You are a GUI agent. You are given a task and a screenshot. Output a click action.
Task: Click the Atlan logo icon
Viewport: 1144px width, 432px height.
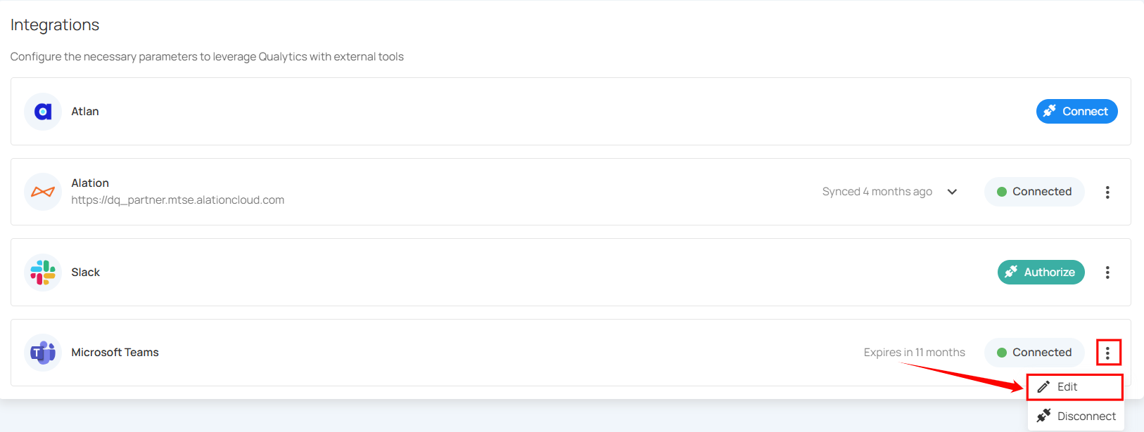pyautogui.click(x=43, y=112)
